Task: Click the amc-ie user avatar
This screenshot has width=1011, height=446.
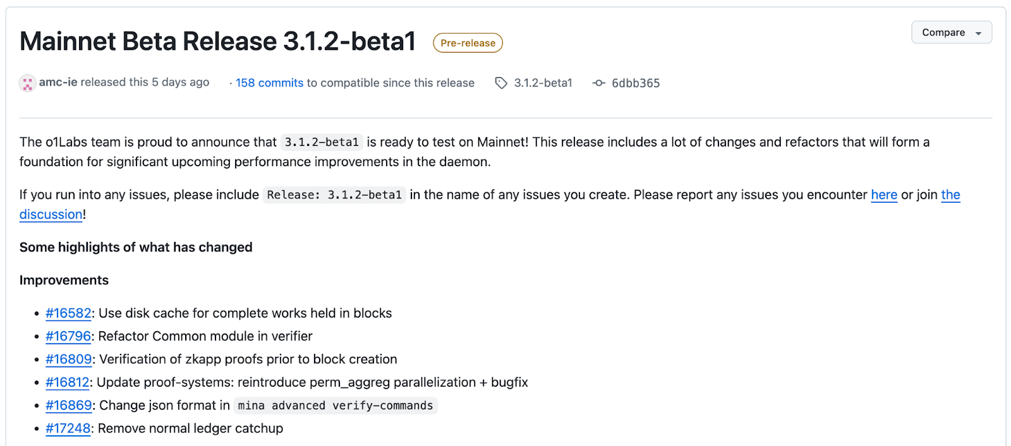Action: [27, 83]
